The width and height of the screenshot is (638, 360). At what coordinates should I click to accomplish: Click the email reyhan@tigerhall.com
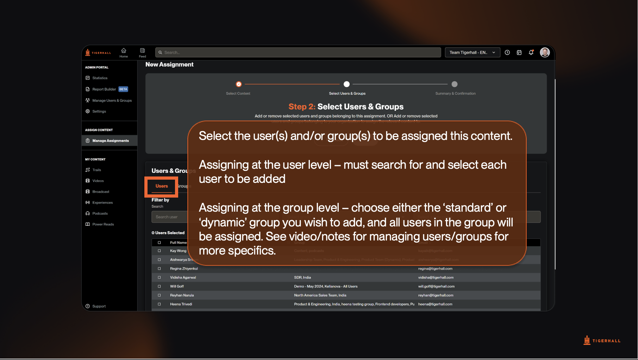(436, 295)
